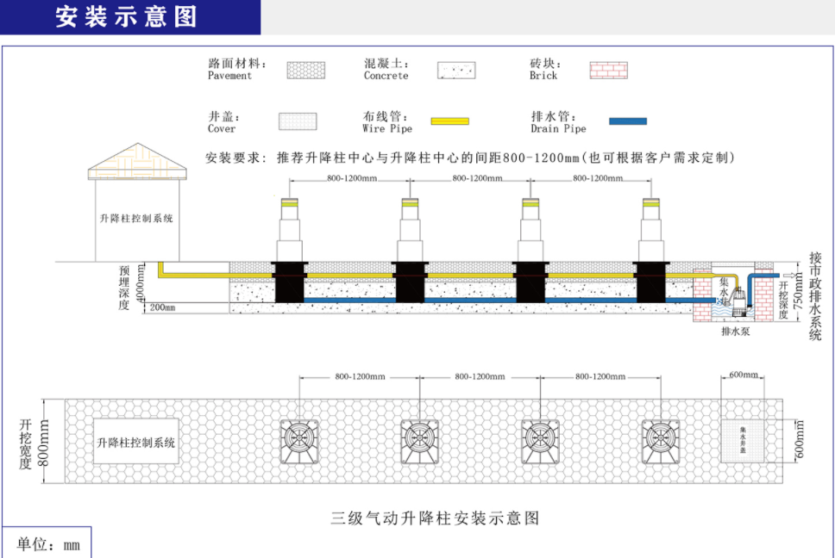Click the red Brick legend swatch
835x558 pixels.
point(609,70)
